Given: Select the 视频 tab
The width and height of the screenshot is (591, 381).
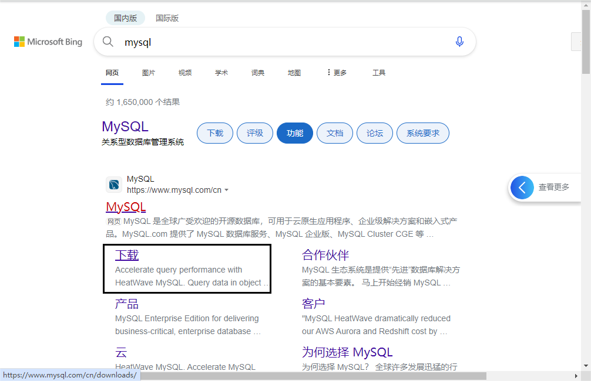Looking at the screenshot, I should [x=185, y=73].
